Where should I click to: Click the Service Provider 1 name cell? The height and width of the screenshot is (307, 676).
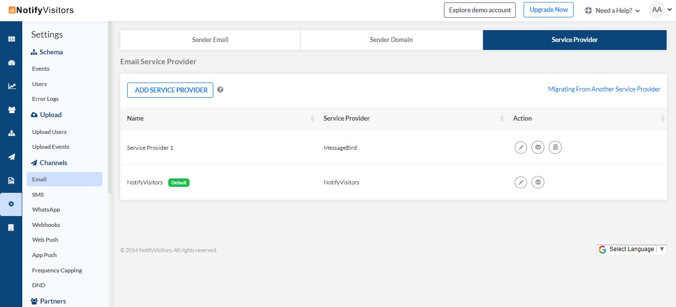point(150,148)
